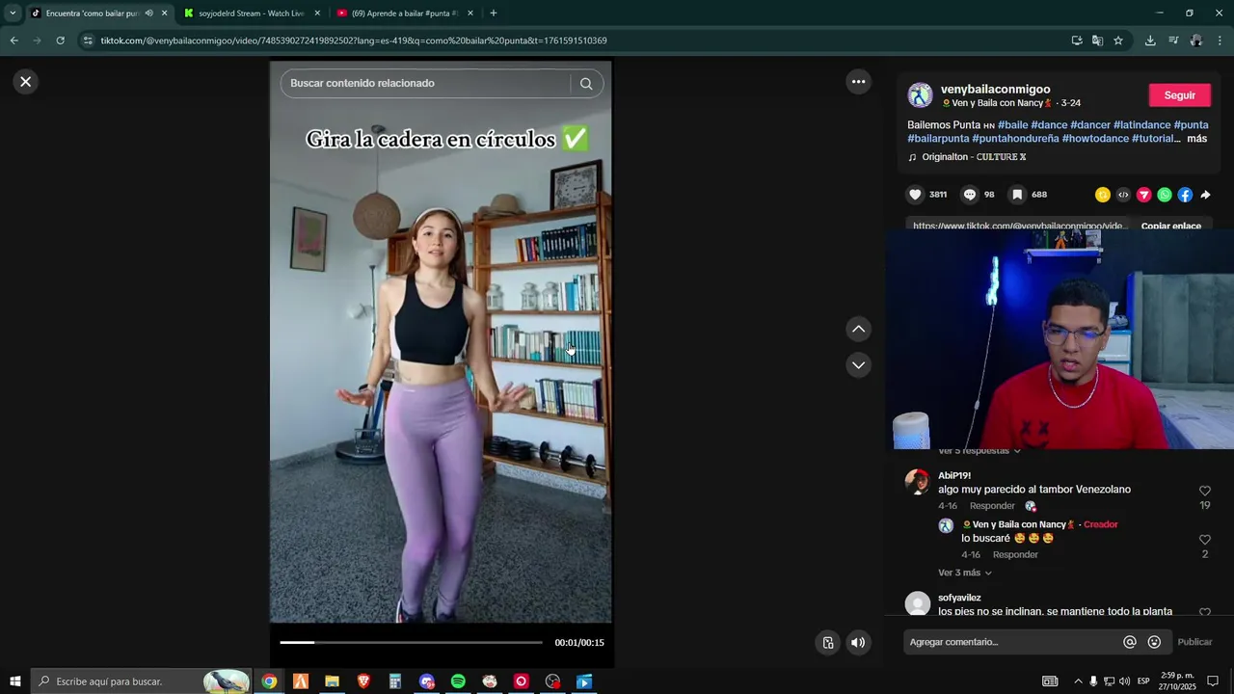Open more share options arrow
The width and height of the screenshot is (1234, 694).
tap(1205, 195)
